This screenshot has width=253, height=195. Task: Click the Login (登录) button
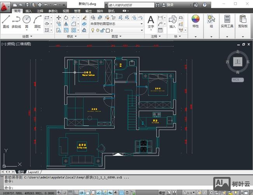(x=170, y=5)
